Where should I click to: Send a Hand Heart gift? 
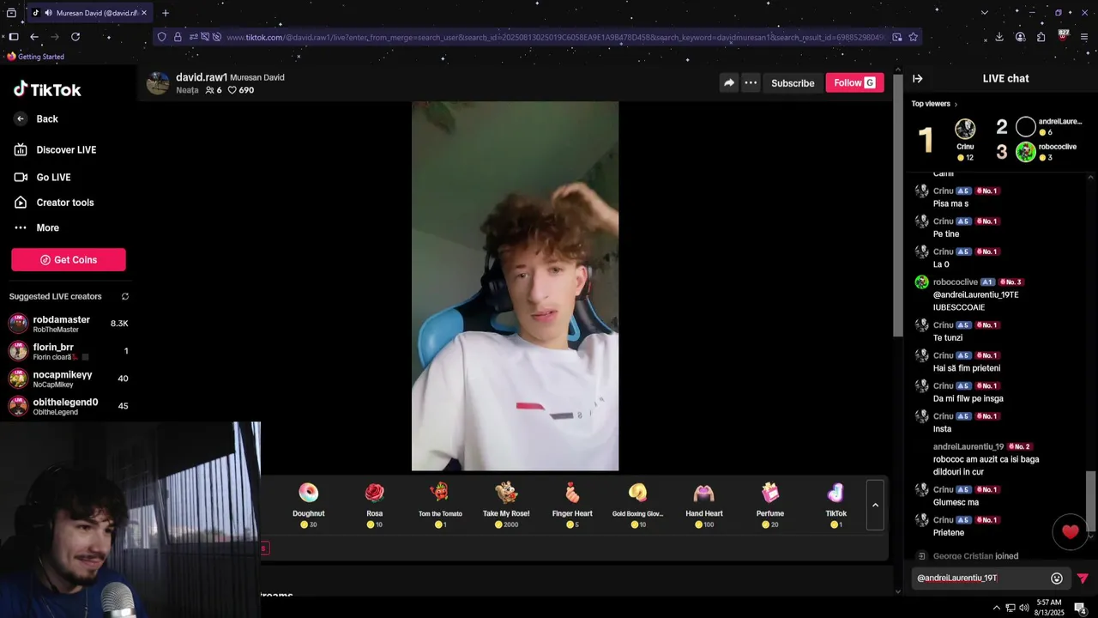(x=703, y=504)
